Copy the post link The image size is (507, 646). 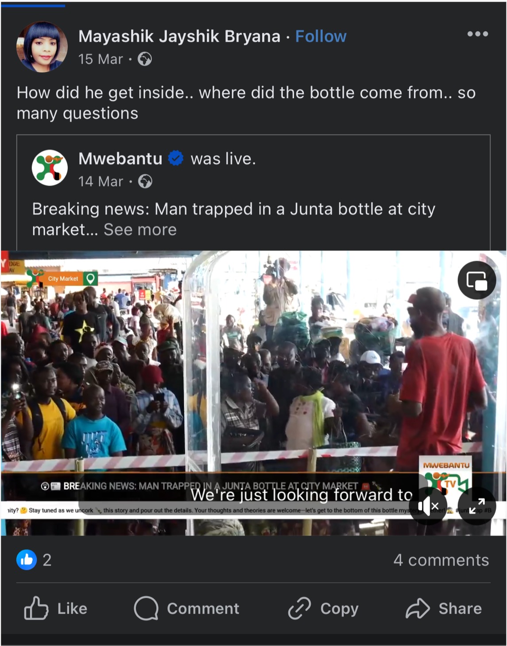[323, 608]
